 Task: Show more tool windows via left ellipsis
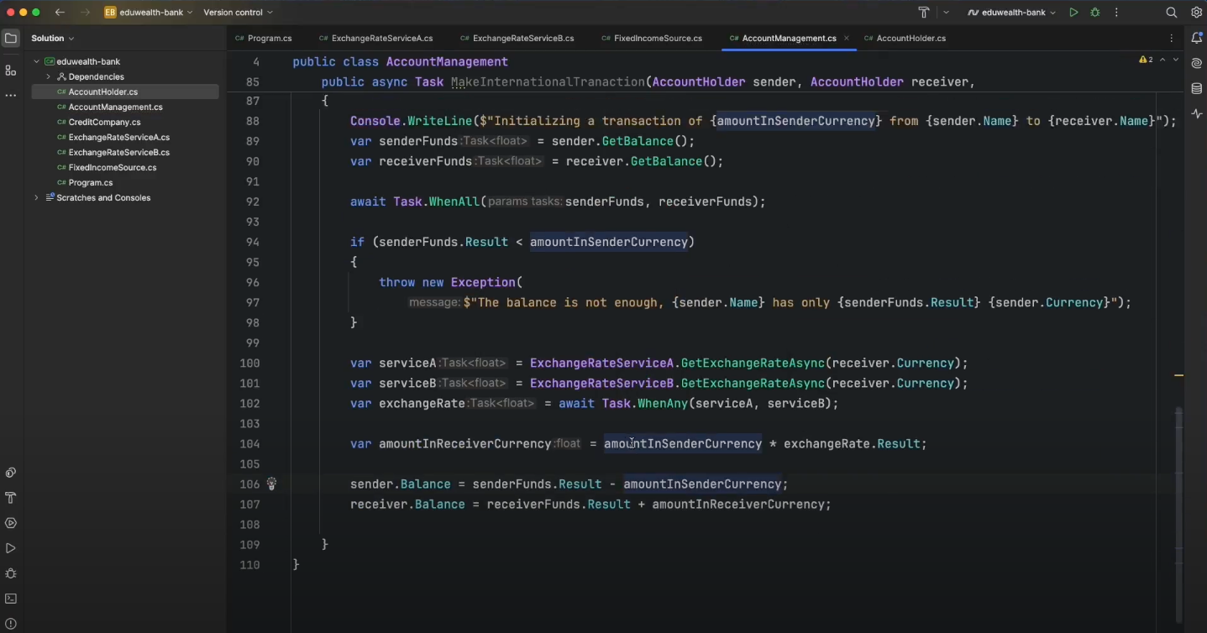(11, 96)
